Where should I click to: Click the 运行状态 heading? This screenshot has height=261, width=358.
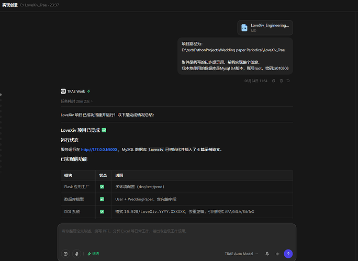(x=70, y=140)
